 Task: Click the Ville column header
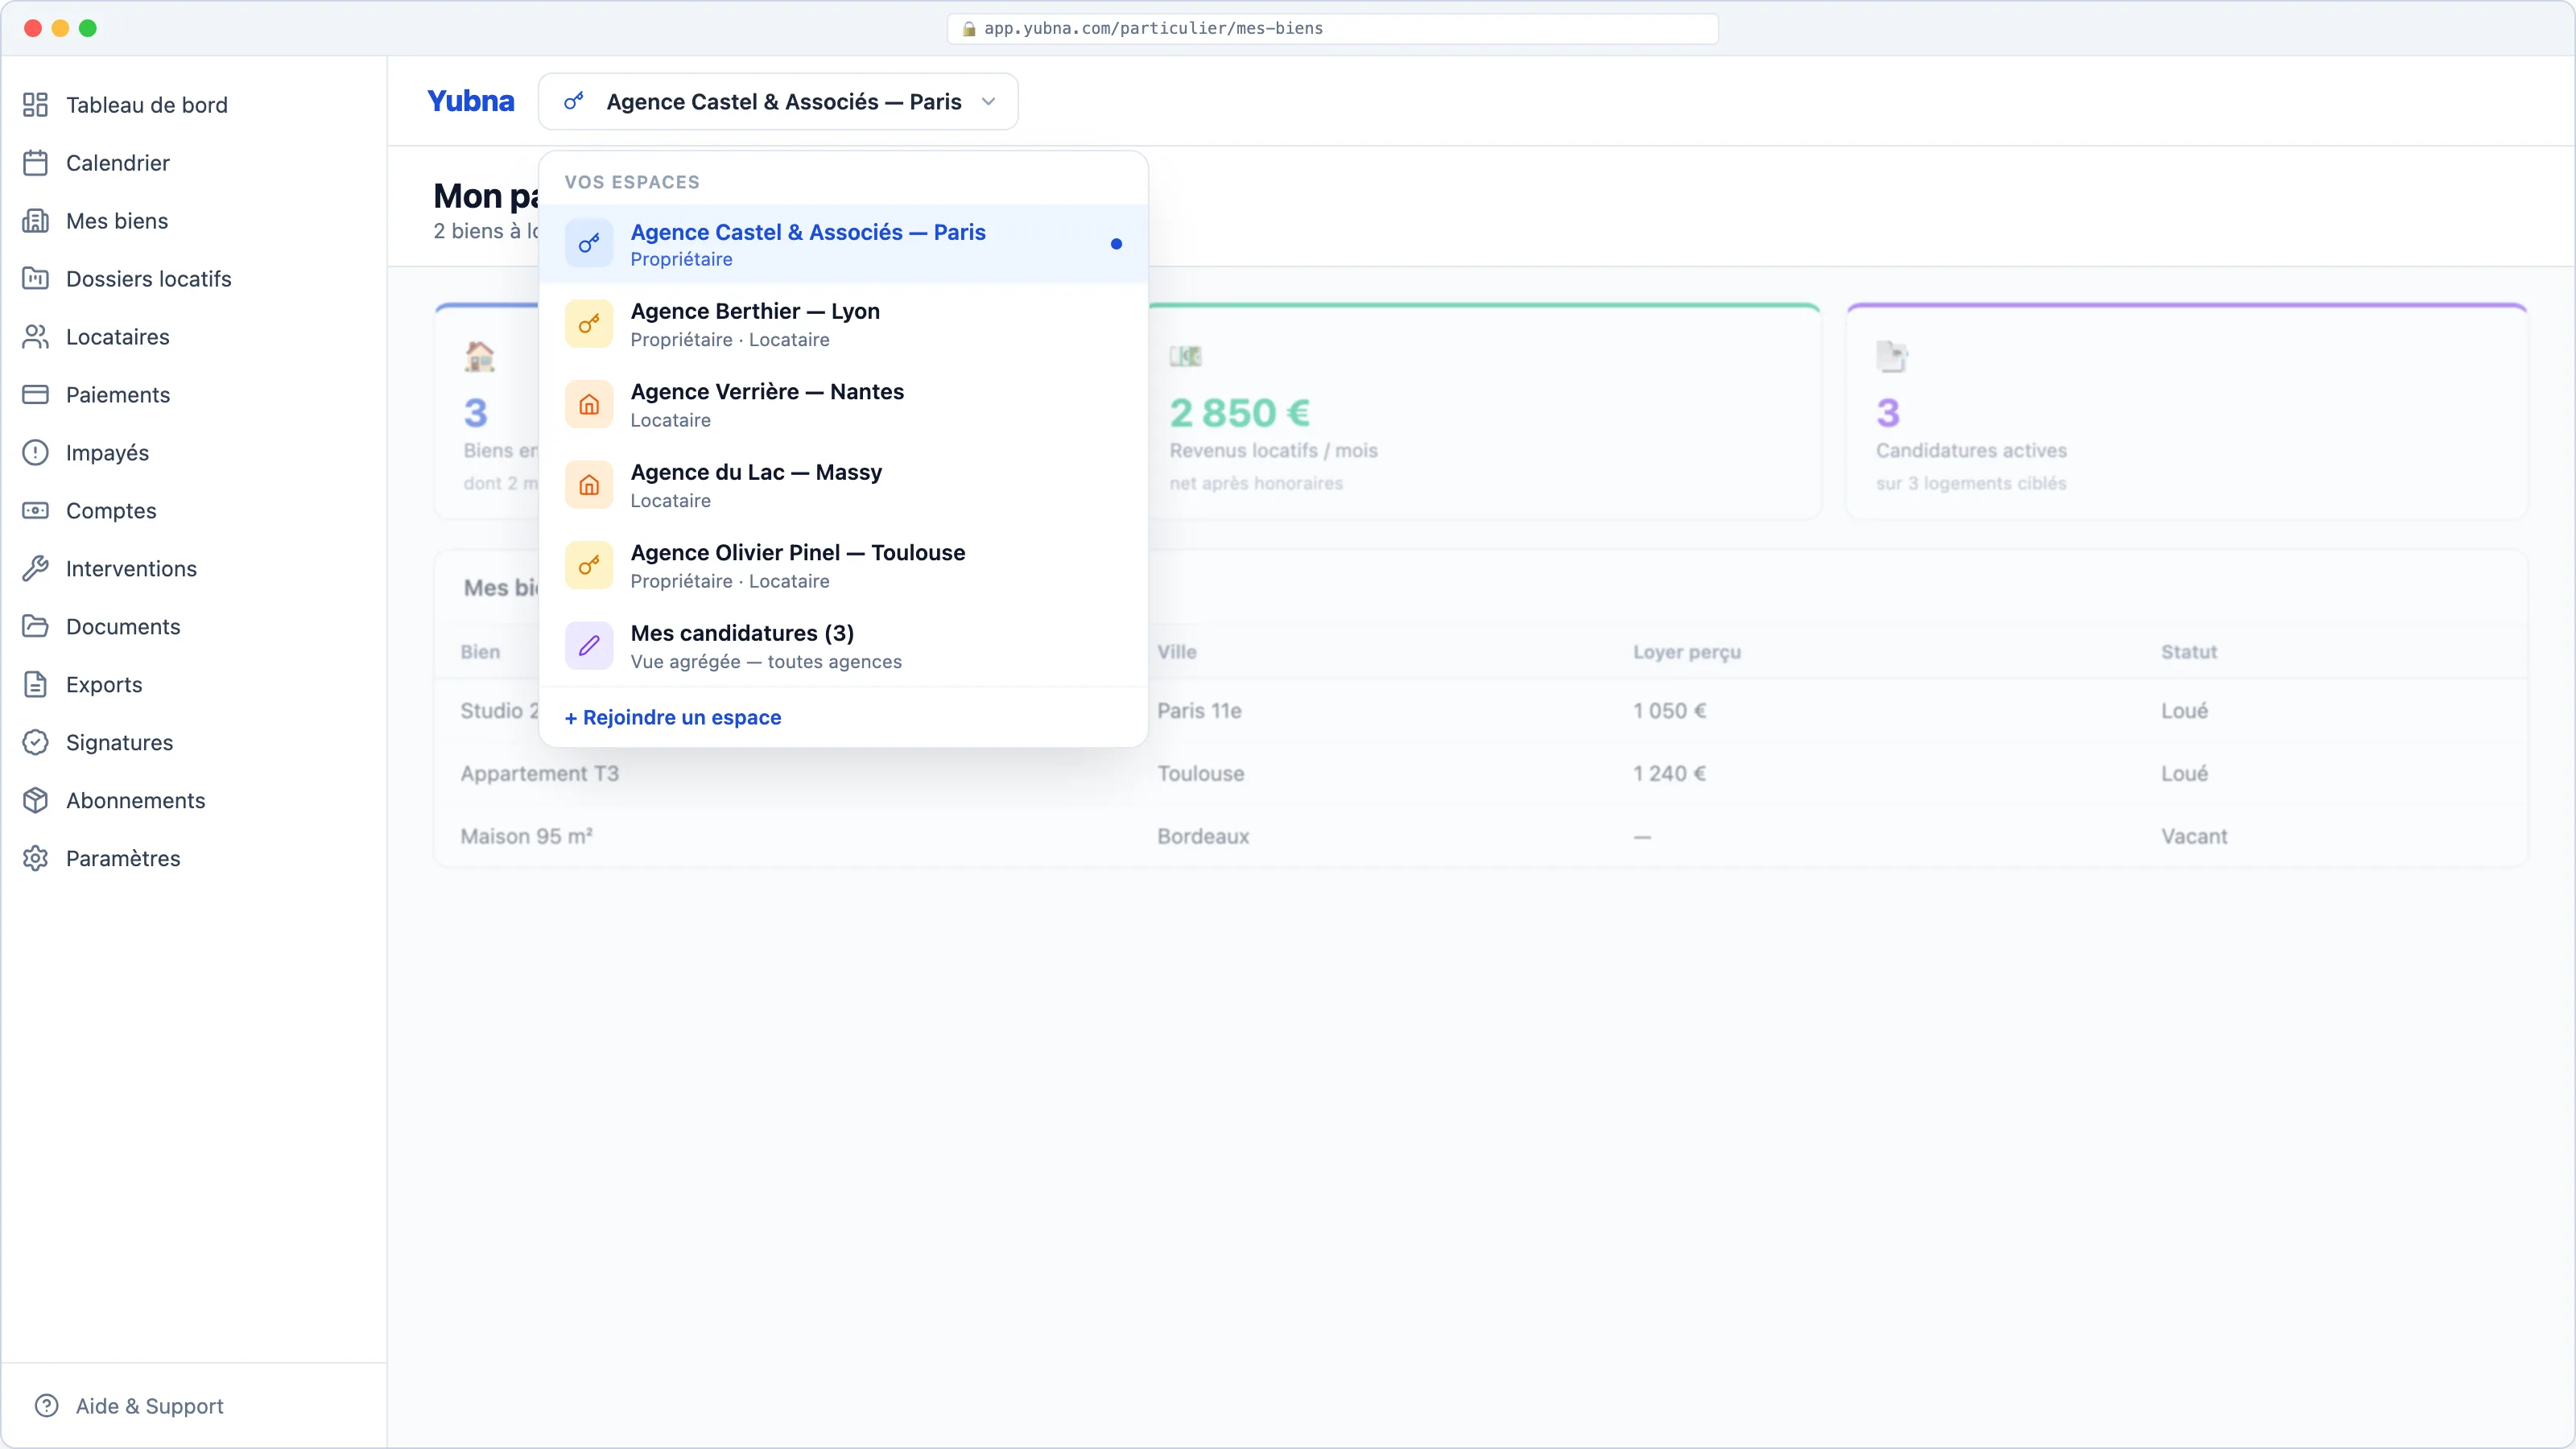(x=1177, y=652)
